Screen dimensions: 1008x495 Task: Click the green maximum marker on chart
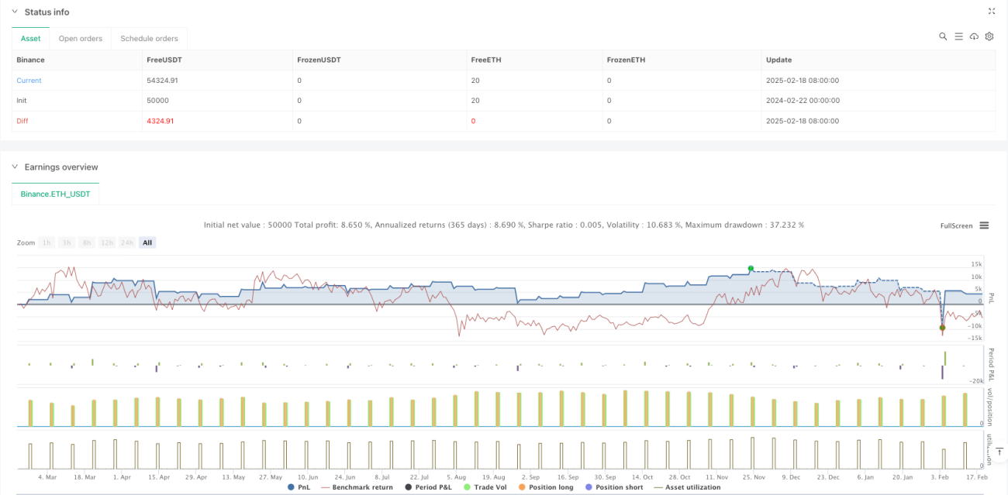pyautogui.click(x=751, y=269)
